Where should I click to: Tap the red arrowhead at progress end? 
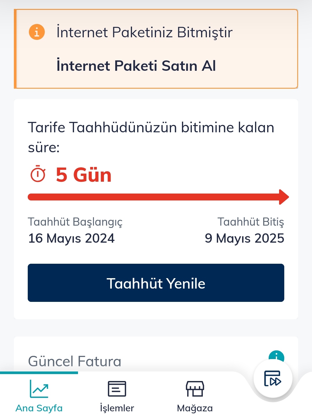284,197
